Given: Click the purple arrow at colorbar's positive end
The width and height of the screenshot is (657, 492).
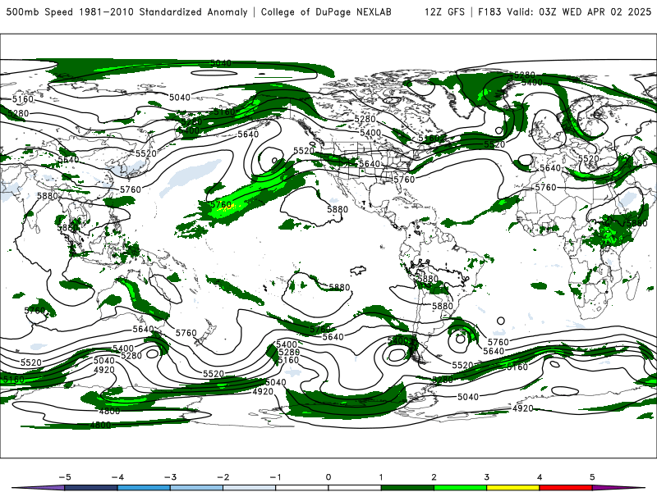Looking at the screenshot, I should 620,488.
